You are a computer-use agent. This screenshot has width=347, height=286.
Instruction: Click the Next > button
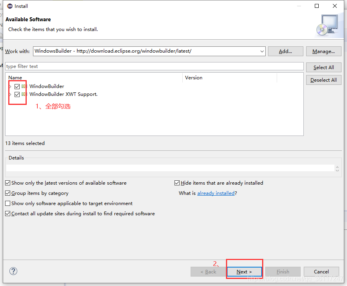(244, 271)
